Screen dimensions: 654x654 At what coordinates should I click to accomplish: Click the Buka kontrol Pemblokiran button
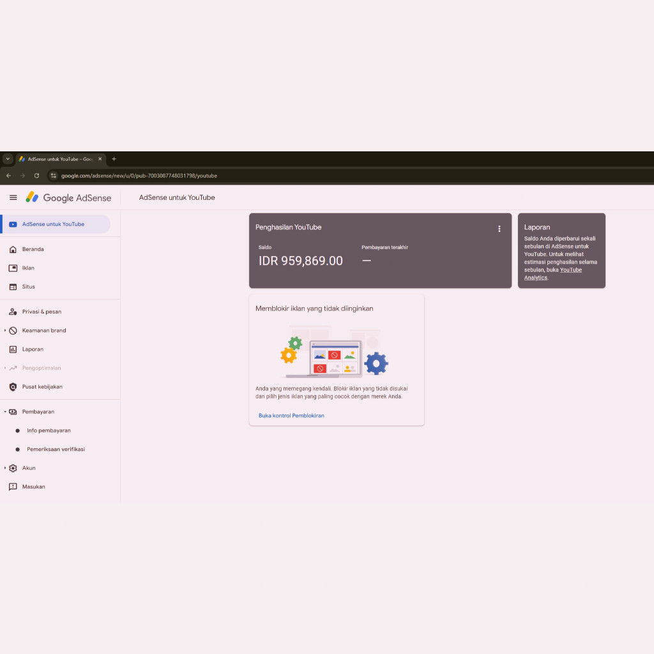[291, 414]
